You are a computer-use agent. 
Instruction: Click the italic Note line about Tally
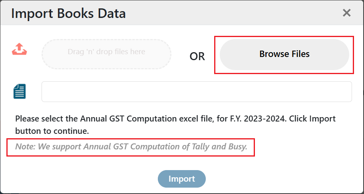tap(131, 147)
